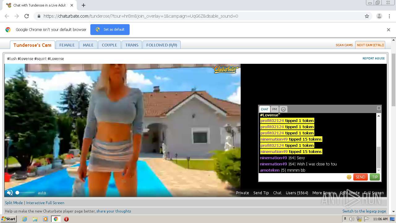Viewport: 396px width, 223px height.
Task: Open the COUPLE cams tab
Action: pos(110,45)
